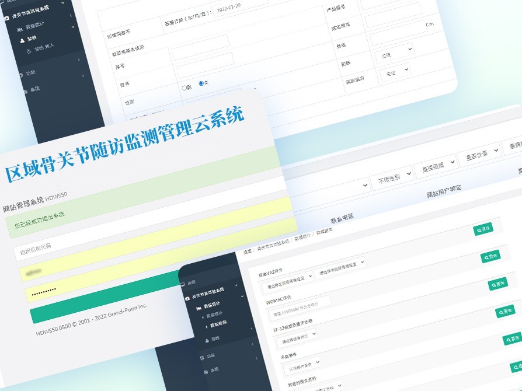Screen dimensions: 522x391
Task: Click the 系统 icon in top sidebar
Action: tap(25, 90)
